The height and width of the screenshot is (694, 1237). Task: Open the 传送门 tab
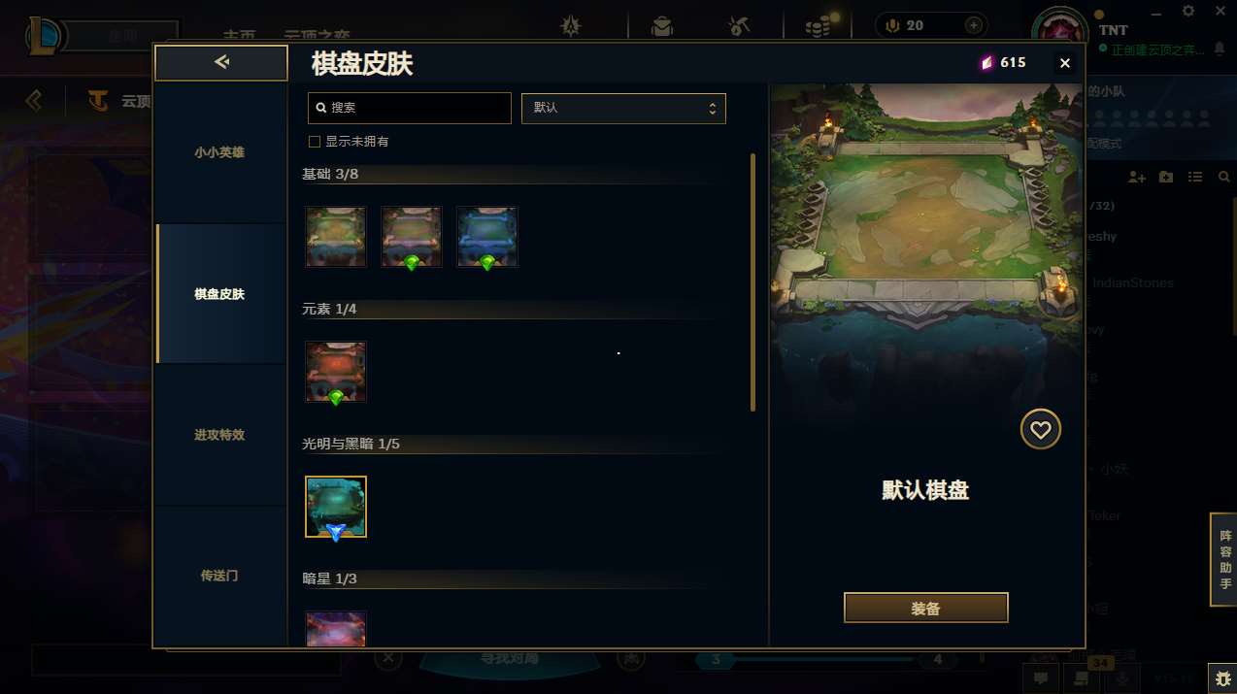(x=220, y=576)
